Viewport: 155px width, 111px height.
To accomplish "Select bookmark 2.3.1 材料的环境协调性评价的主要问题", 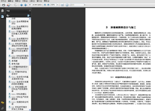I will [x=20, y=51].
